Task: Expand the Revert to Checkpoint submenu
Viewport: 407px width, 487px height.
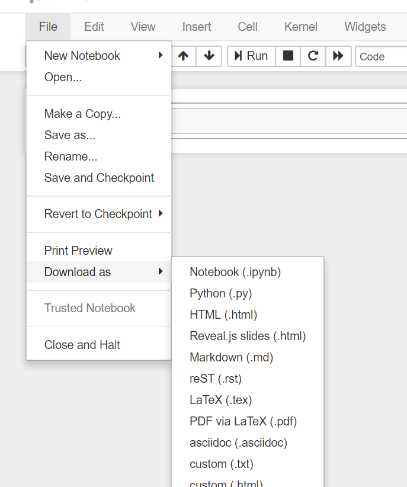Action: (98, 214)
